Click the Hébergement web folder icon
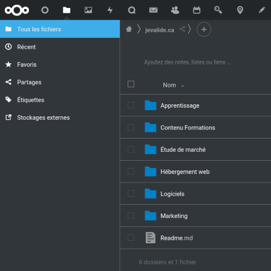The width and height of the screenshot is (271, 271). [151, 172]
